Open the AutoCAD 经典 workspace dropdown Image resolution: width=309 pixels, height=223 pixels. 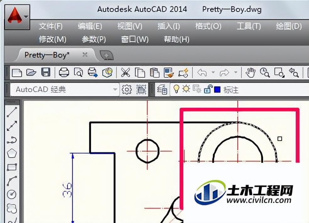tap(116, 89)
